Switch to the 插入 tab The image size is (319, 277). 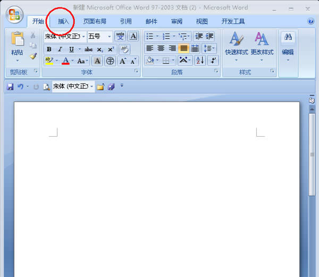[64, 22]
